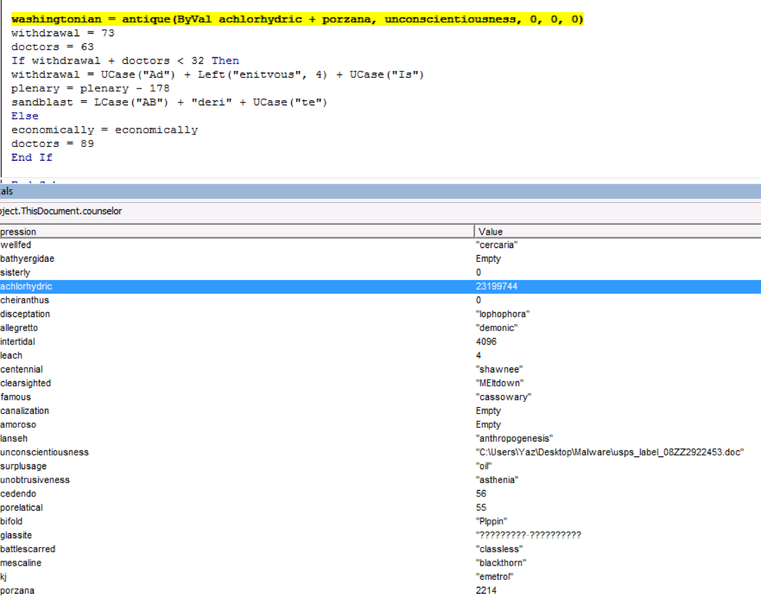This screenshot has width=761, height=598.
Task: Click the value 2214
Action: click(486, 591)
